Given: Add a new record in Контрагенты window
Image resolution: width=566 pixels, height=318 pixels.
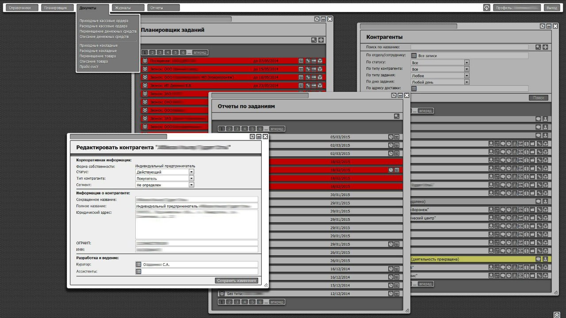Looking at the screenshot, I should (546, 47).
